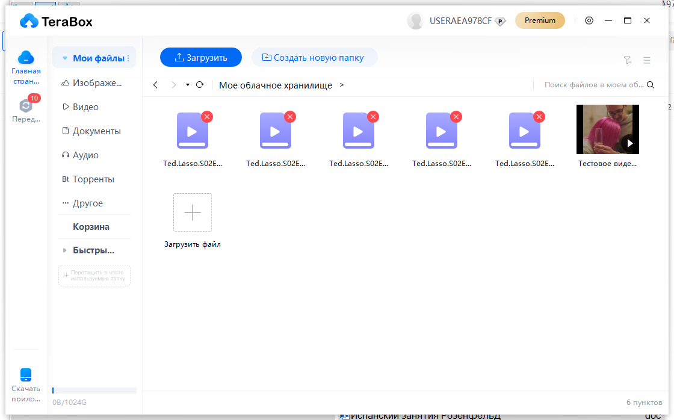674x420 pixels.
Task: Open settings via the hexagon icon in the title bar
Action: pos(589,20)
